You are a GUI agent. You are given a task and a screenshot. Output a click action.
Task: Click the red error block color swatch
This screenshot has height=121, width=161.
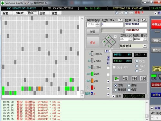[x=92, y=87]
